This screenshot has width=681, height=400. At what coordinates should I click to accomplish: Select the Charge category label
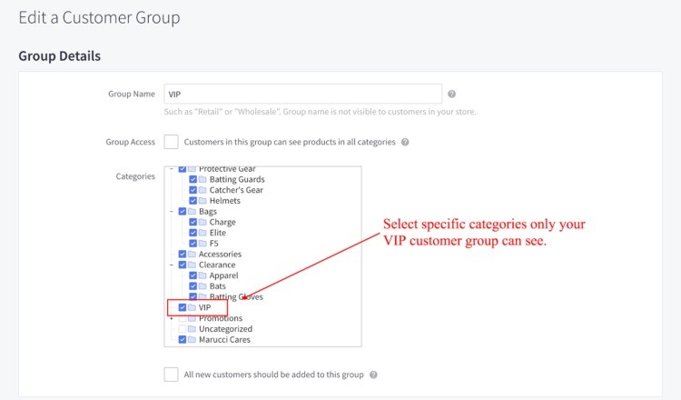[x=222, y=223]
